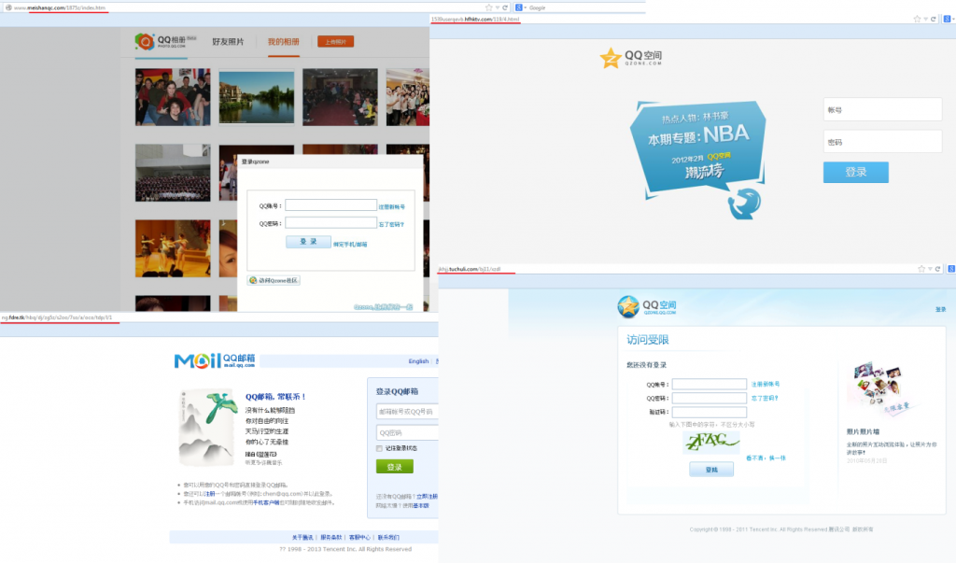Click the 帐号 field on hfhktv.com page
Viewport: 956px width, 563px height.
click(882, 110)
